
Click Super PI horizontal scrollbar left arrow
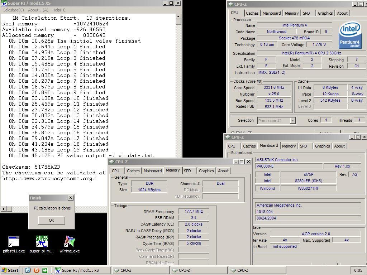point(4,209)
